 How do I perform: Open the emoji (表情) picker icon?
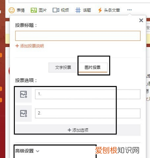[x=12, y=10]
